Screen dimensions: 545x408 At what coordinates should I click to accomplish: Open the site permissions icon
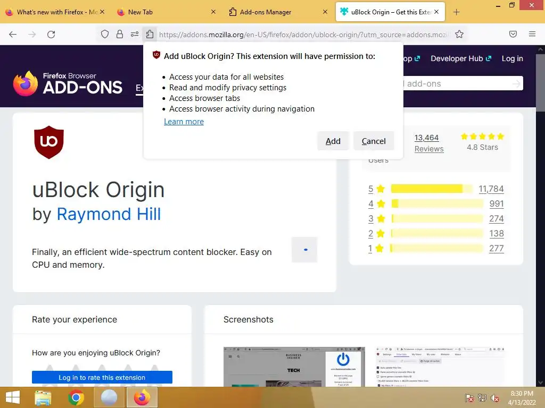[135, 34]
